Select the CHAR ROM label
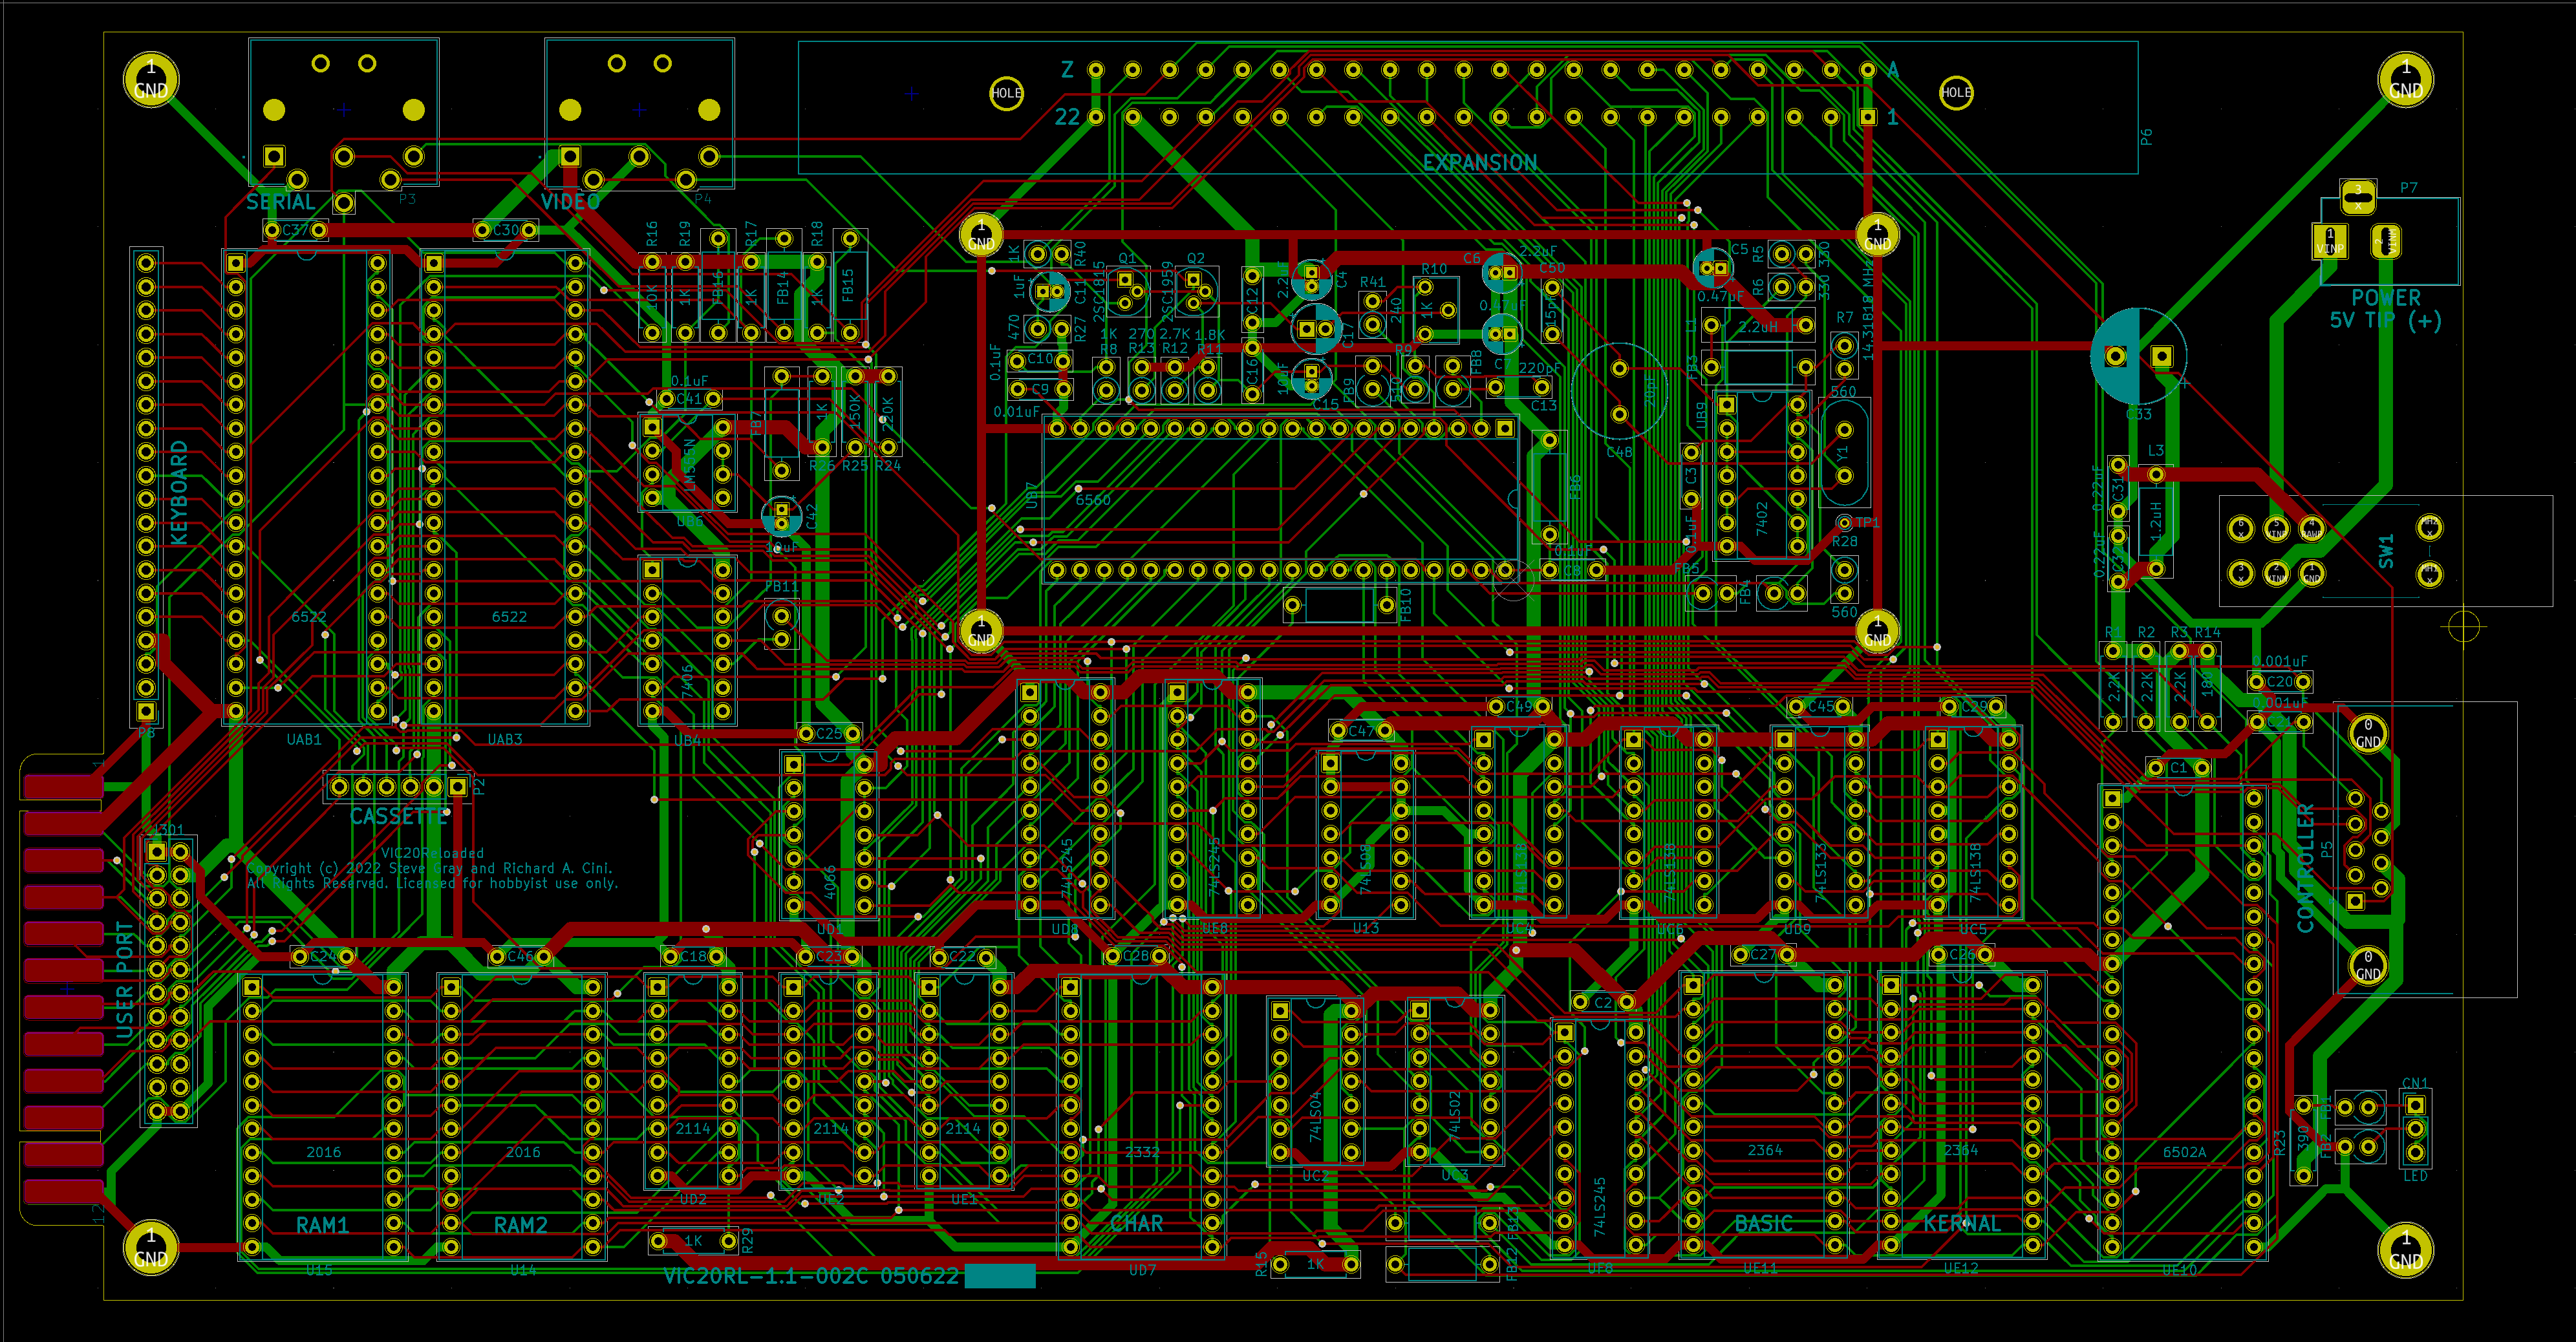The width and height of the screenshot is (2576, 1342). 1137,1224
